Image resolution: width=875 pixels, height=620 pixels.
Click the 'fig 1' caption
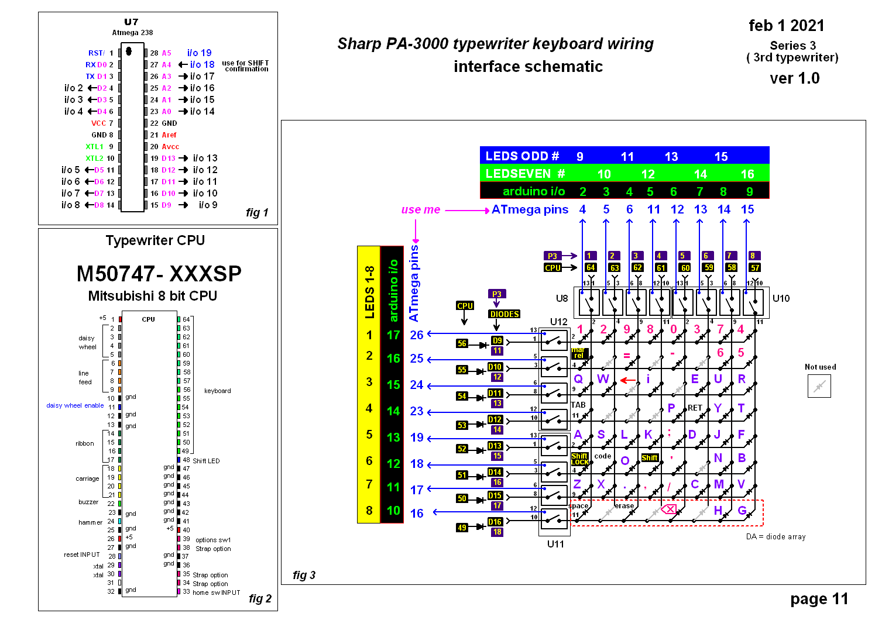pyautogui.click(x=257, y=213)
